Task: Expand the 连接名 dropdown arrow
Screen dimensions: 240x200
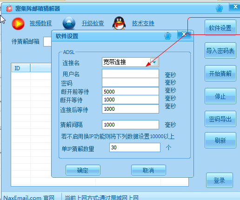Action: pos(154,62)
